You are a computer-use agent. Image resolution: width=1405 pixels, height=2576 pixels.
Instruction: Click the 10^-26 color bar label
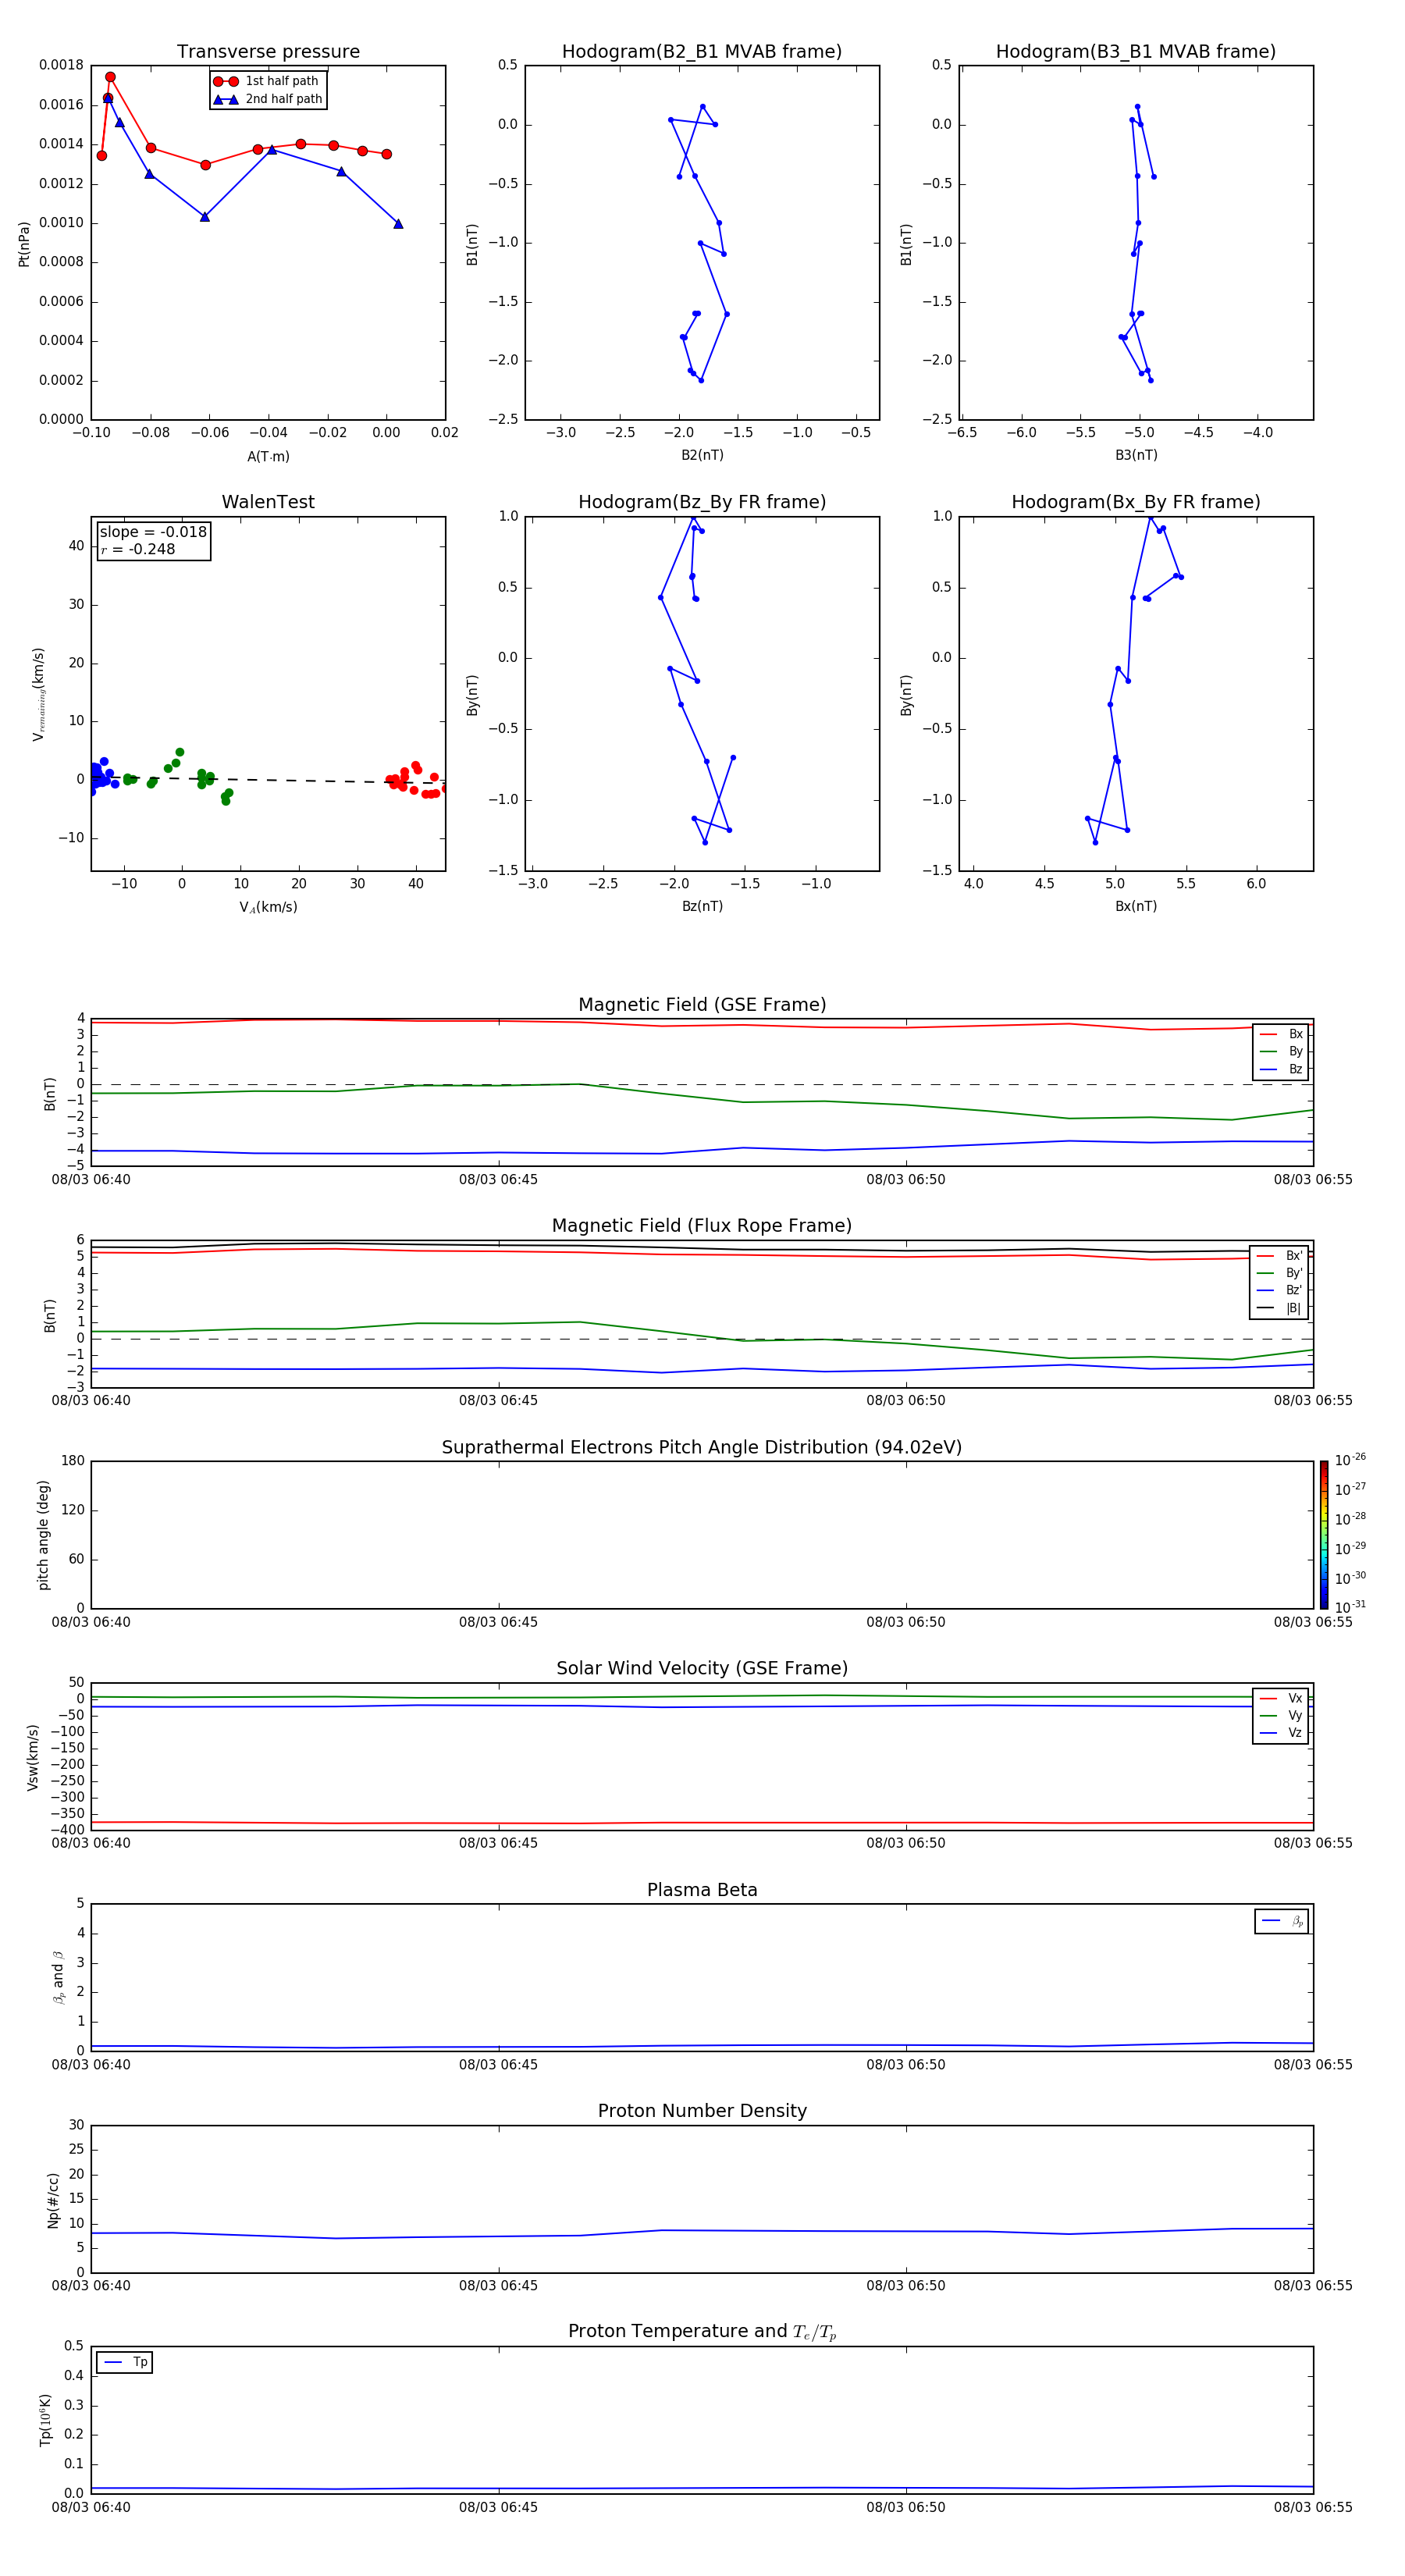(x=1350, y=1460)
